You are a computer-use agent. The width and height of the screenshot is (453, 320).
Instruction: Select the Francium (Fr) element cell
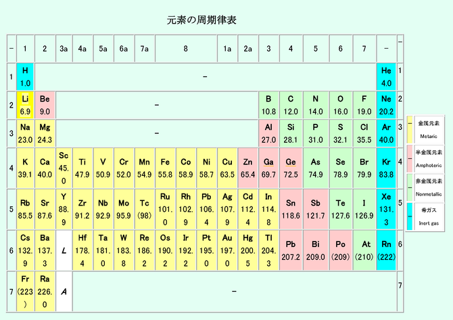coord(26,292)
